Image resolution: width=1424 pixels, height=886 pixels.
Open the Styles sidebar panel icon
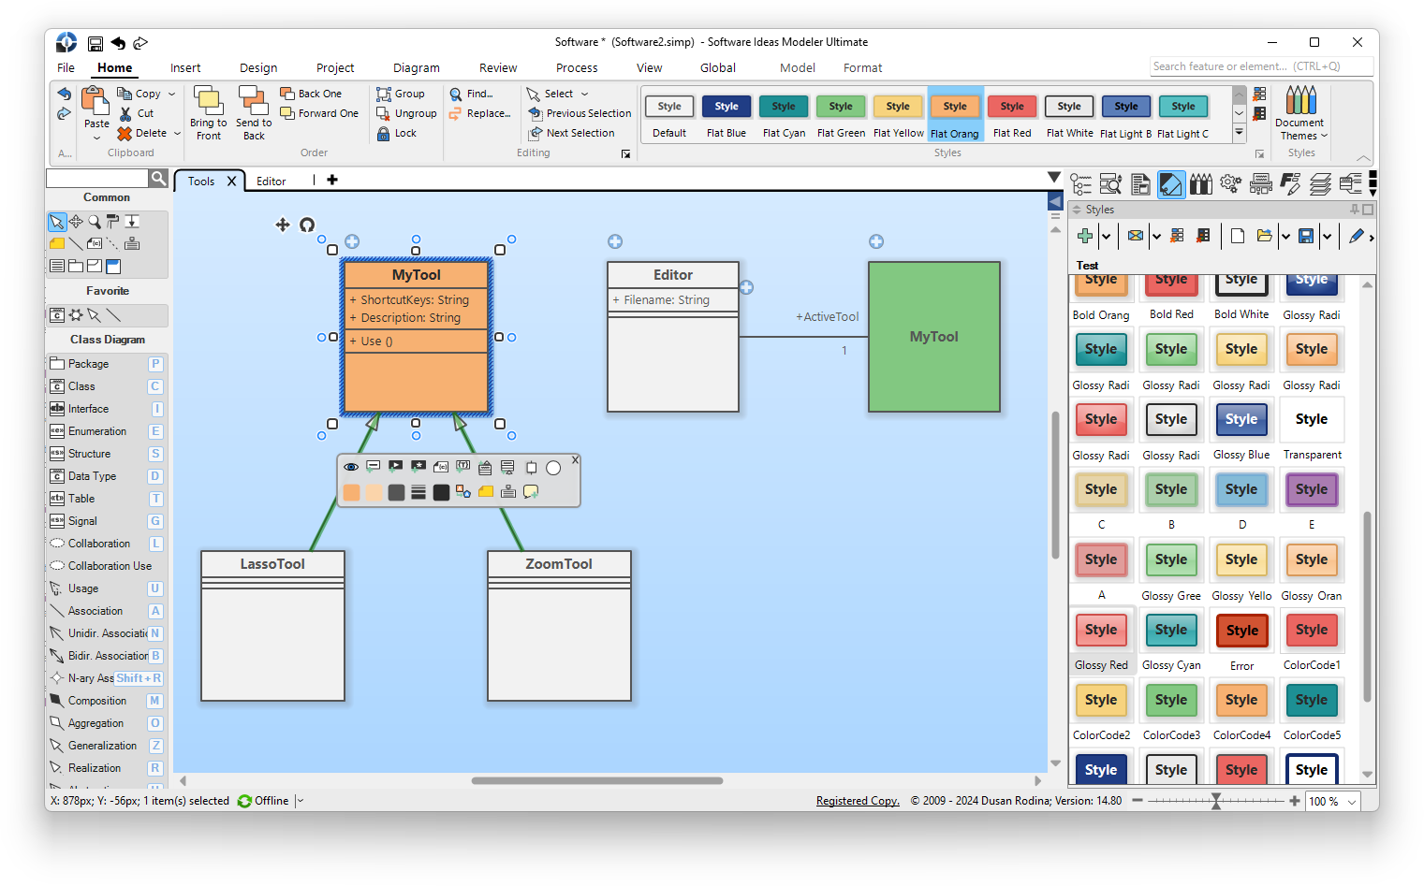pos(1170,184)
